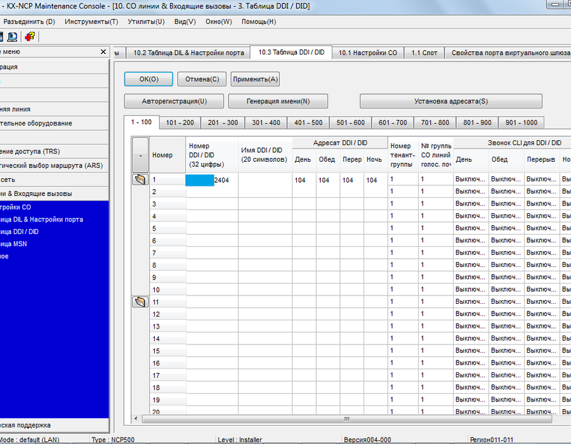The image size is (571, 444).
Task: Open the Разъединить (D) menu
Action: [x=29, y=22]
